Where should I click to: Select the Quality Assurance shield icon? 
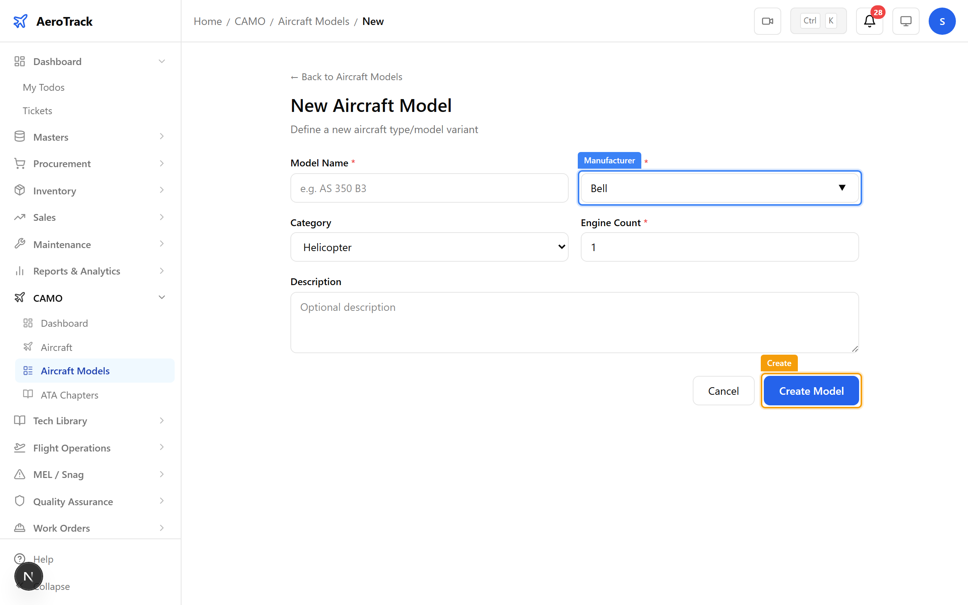coord(20,501)
